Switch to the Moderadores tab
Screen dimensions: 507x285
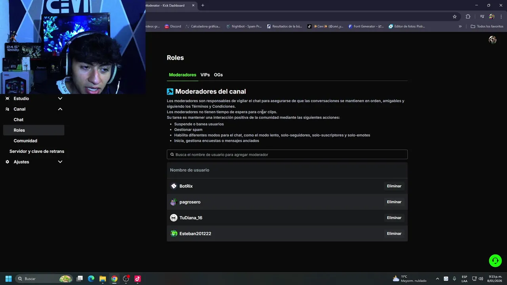(x=183, y=75)
